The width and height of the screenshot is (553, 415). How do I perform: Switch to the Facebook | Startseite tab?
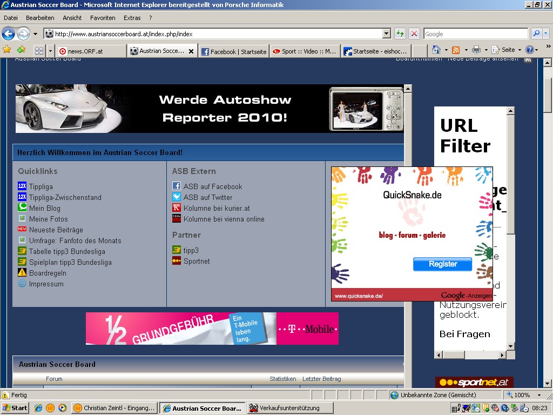234,51
